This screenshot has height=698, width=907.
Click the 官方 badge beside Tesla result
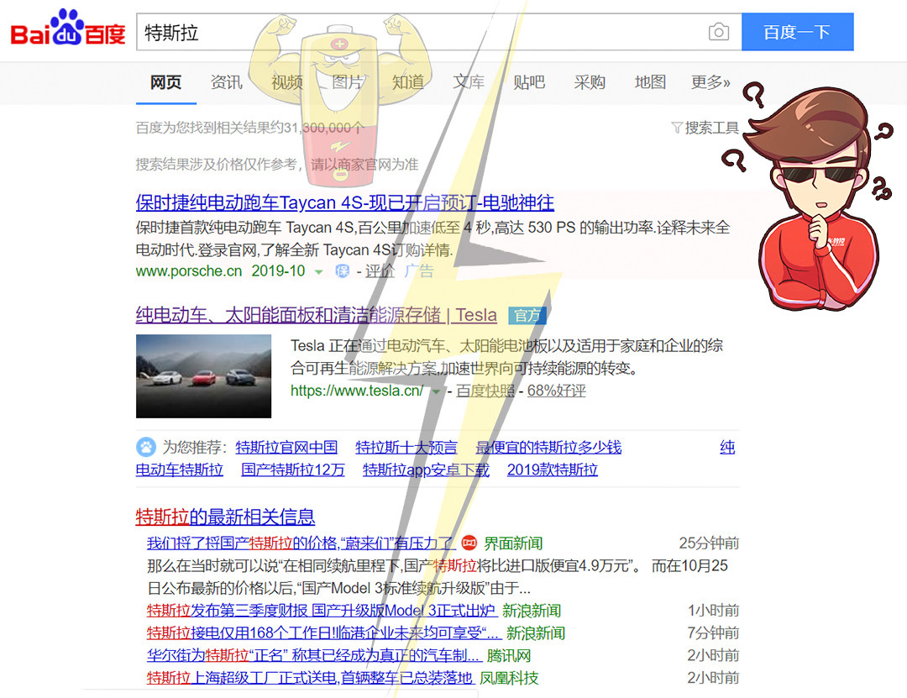[x=527, y=316]
